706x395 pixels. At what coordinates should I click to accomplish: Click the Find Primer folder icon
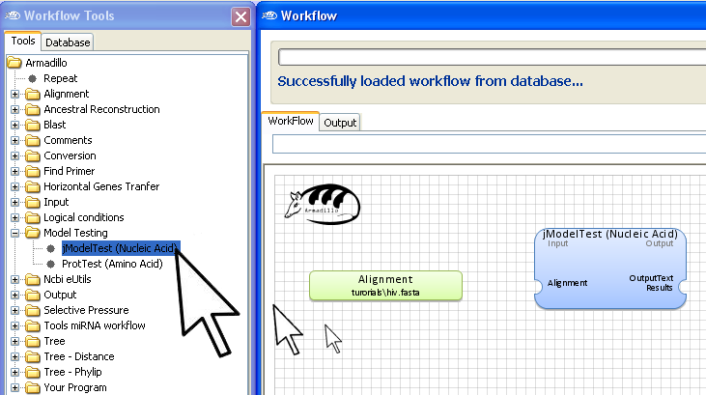pyautogui.click(x=33, y=171)
